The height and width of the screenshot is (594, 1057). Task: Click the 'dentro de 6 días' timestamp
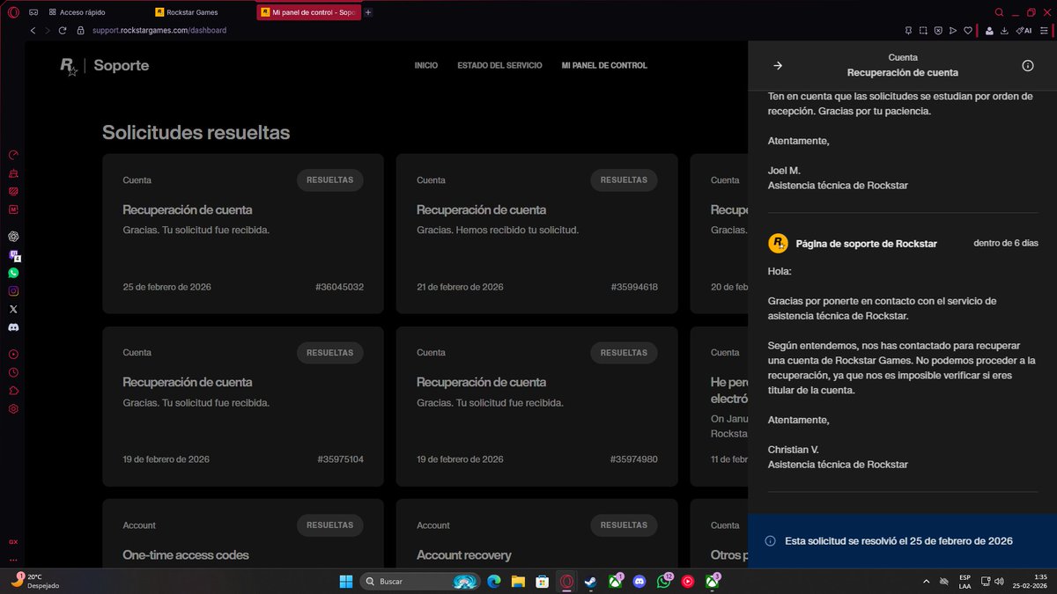point(1006,243)
